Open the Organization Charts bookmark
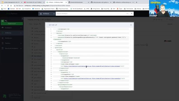The height and width of the screenshot is (101, 179). pos(48,9)
